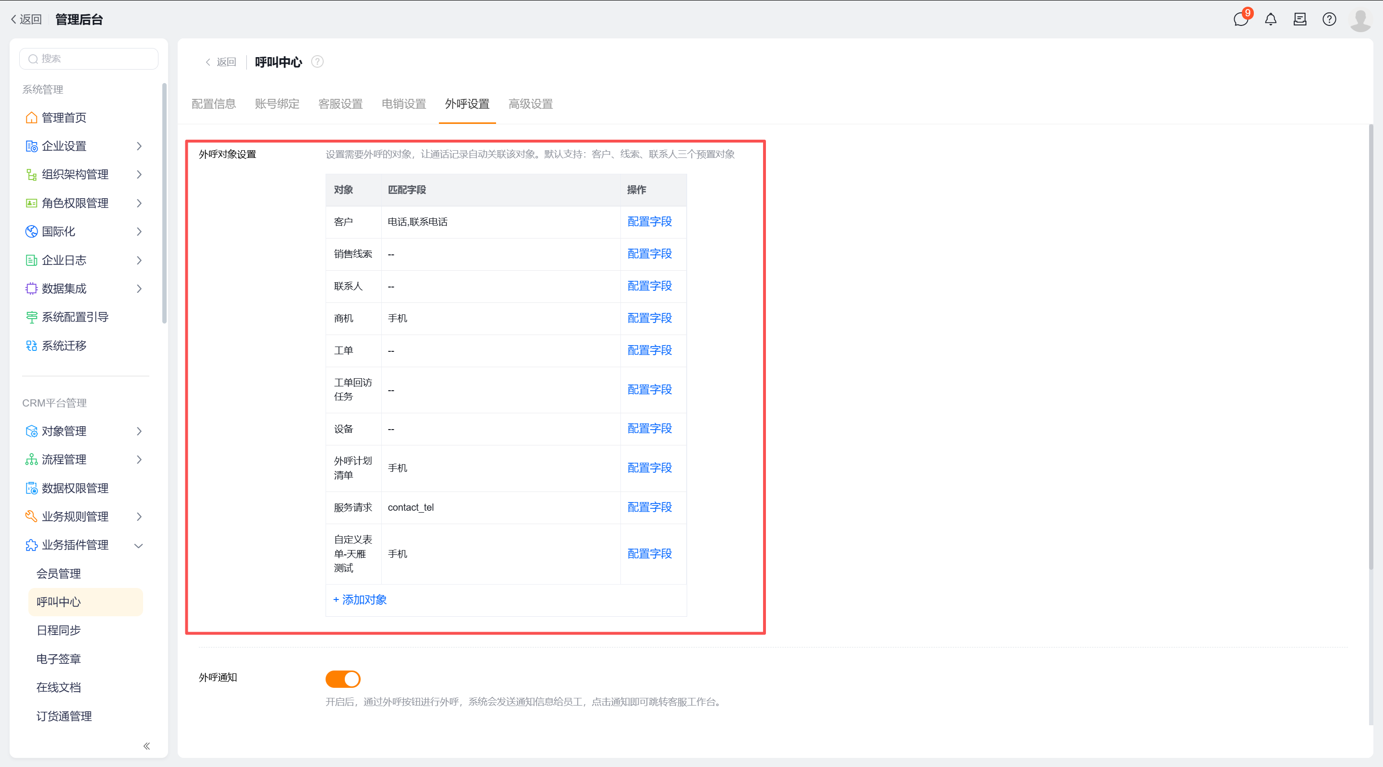
Task: Expand the 组织架构管理 menu arrow
Action: point(139,174)
